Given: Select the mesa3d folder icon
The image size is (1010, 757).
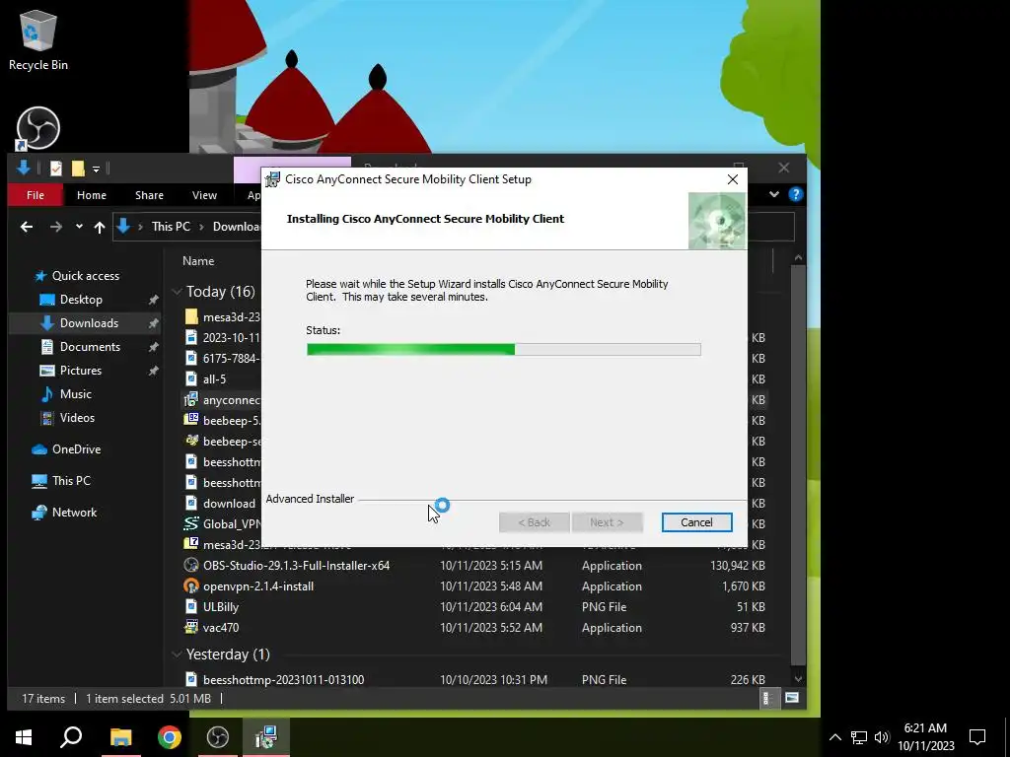Looking at the screenshot, I should pos(190,316).
